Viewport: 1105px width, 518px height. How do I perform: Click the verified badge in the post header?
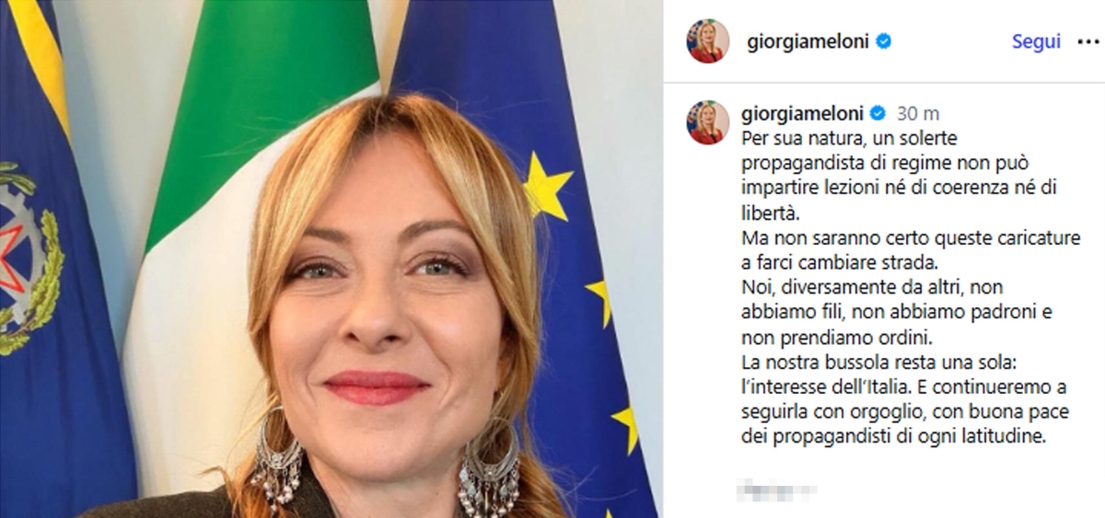(884, 42)
